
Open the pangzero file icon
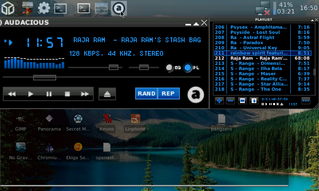(x=221, y=123)
